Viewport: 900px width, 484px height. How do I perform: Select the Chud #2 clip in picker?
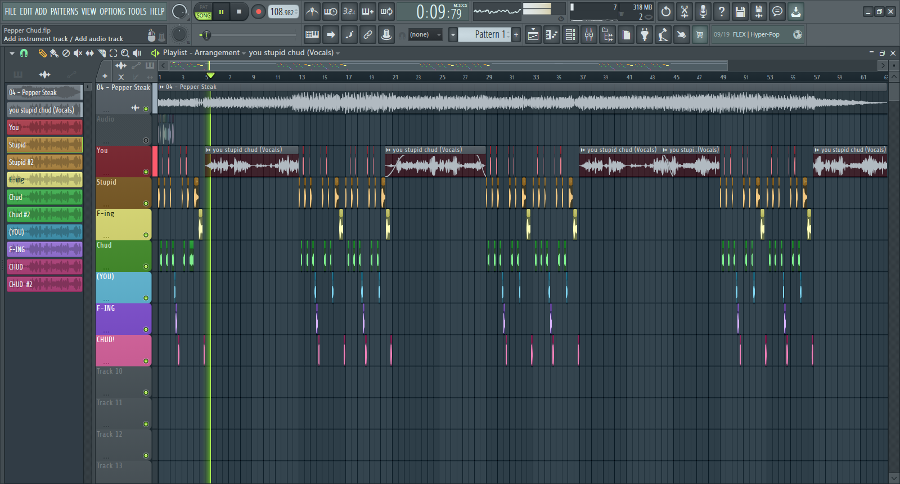44,214
